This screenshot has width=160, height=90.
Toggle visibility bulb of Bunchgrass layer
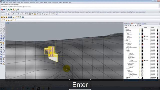coord(140,38)
